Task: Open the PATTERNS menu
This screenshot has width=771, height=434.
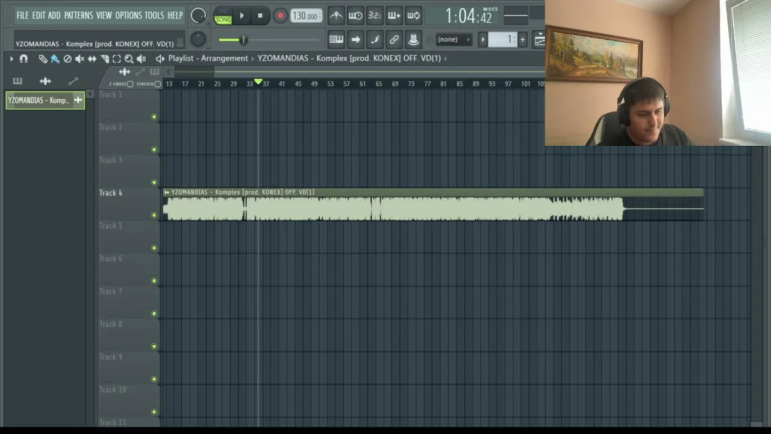Action: [x=78, y=15]
